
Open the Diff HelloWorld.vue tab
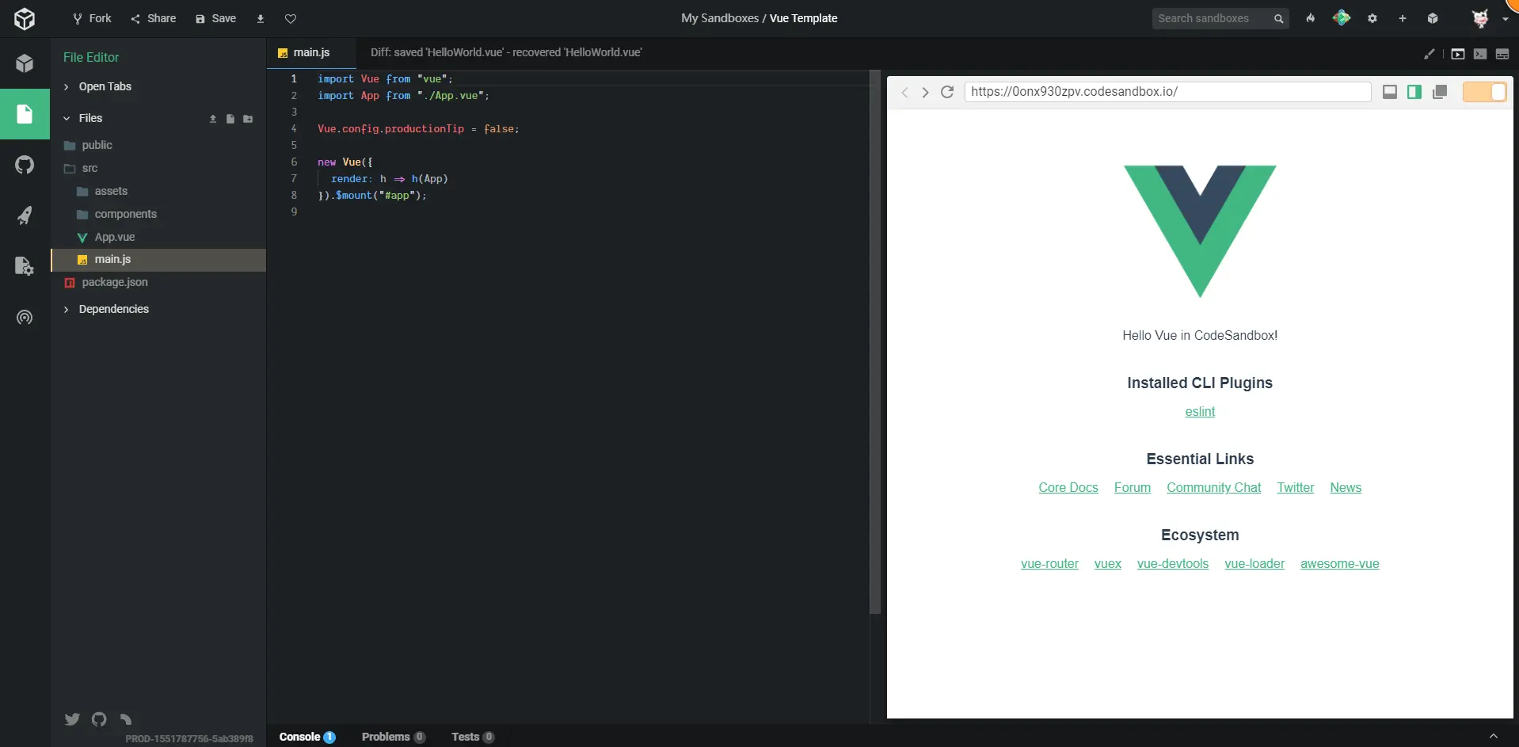(x=506, y=52)
